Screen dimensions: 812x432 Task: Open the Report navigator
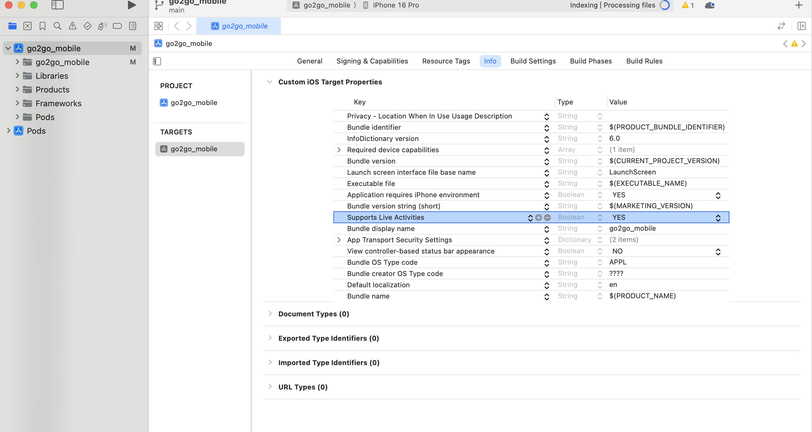tap(133, 26)
